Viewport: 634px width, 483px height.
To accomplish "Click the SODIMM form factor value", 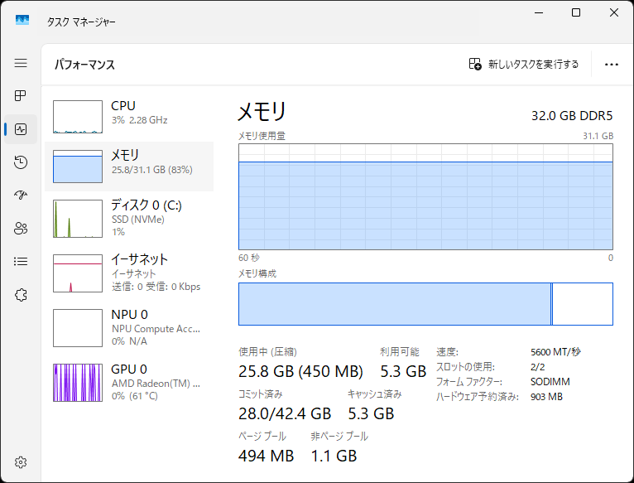I will pyautogui.click(x=550, y=382).
